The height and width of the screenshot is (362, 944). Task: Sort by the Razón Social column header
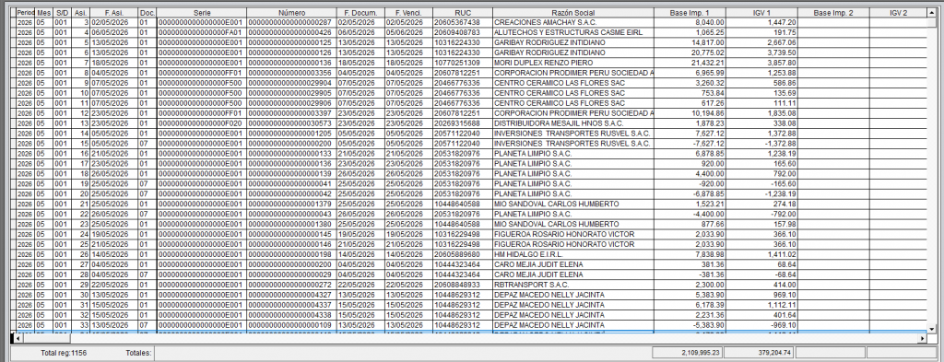(x=573, y=13)
